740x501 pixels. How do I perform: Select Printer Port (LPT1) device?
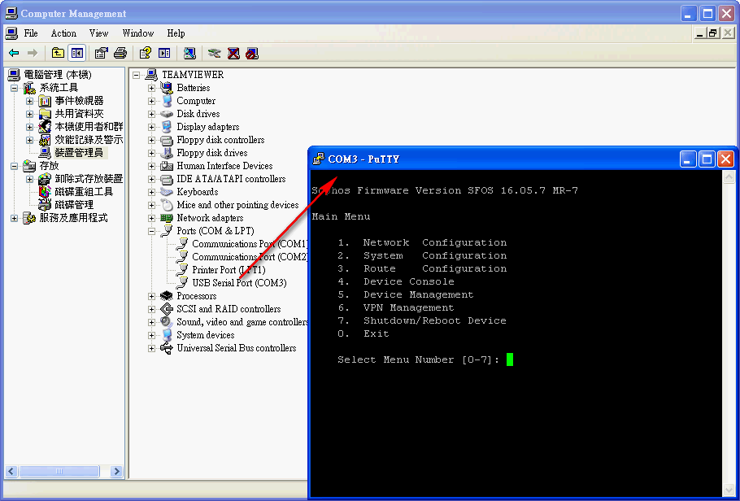pyautogui.click(x=229, y=270)
